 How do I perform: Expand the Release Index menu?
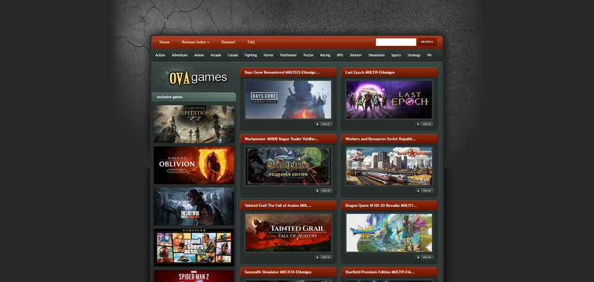(x=196, y=42)
